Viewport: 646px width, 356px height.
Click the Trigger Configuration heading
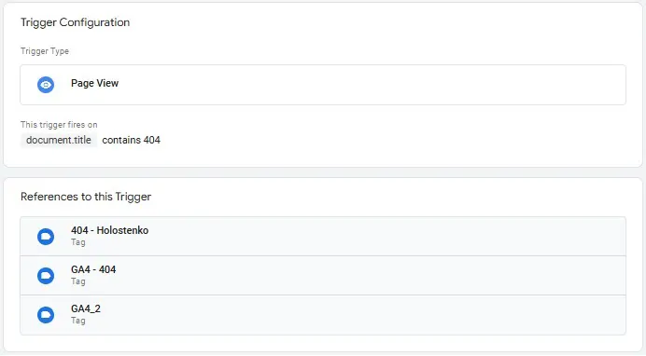point(75,22)
